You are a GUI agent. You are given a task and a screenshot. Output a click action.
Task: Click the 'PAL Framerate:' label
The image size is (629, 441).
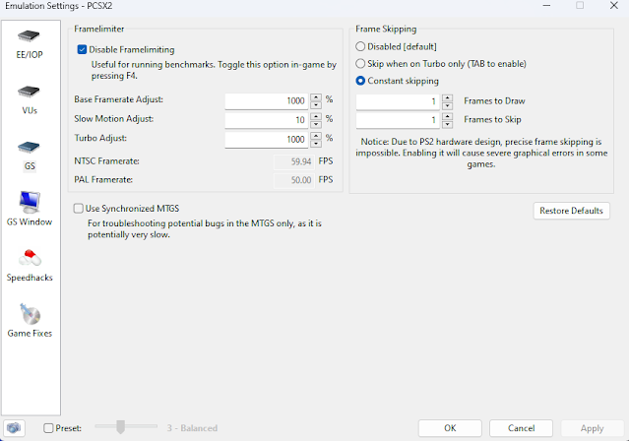103,180
